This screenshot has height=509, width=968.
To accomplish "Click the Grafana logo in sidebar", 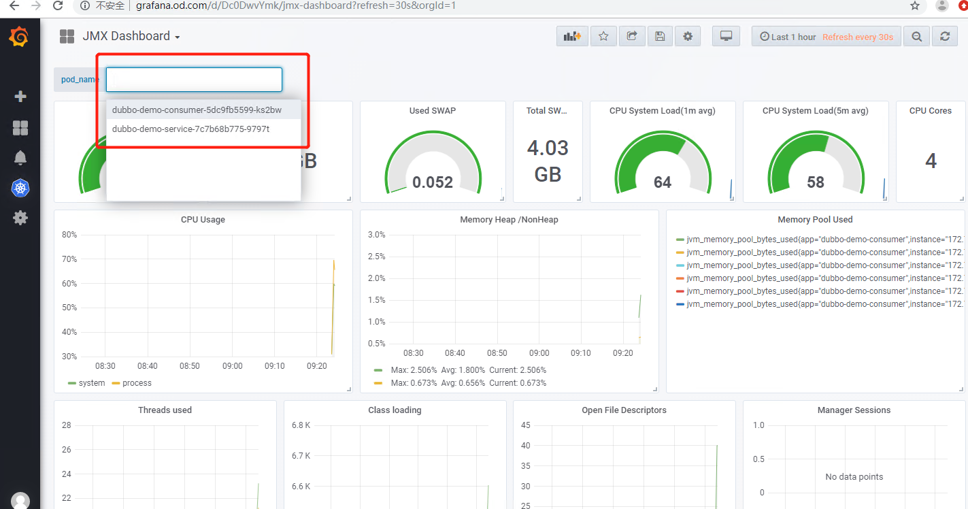I will point(19,37).
